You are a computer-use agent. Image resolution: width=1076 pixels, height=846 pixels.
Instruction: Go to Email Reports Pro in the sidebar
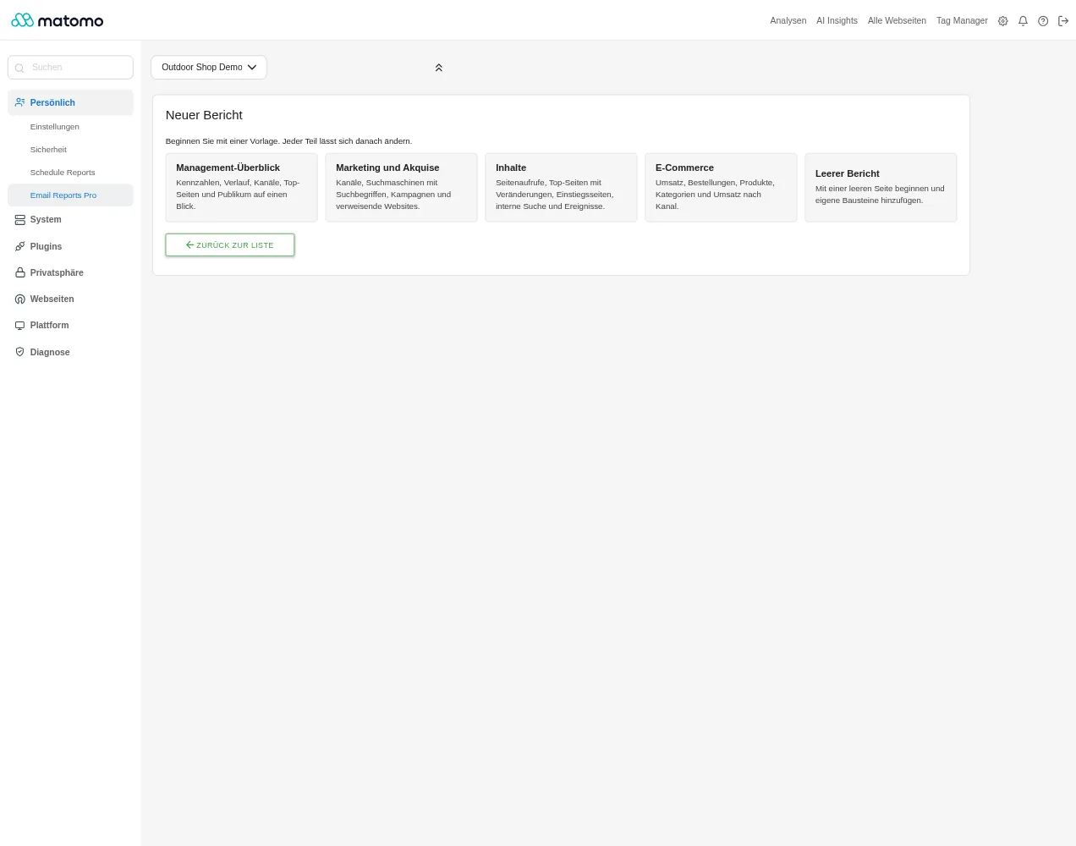tap(70, 195)
